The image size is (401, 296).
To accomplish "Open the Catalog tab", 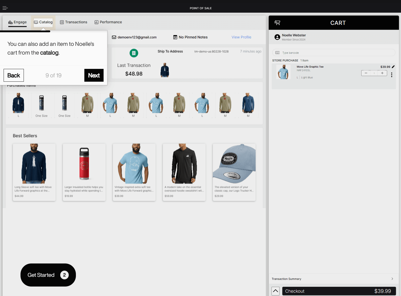I will (43, 22).
